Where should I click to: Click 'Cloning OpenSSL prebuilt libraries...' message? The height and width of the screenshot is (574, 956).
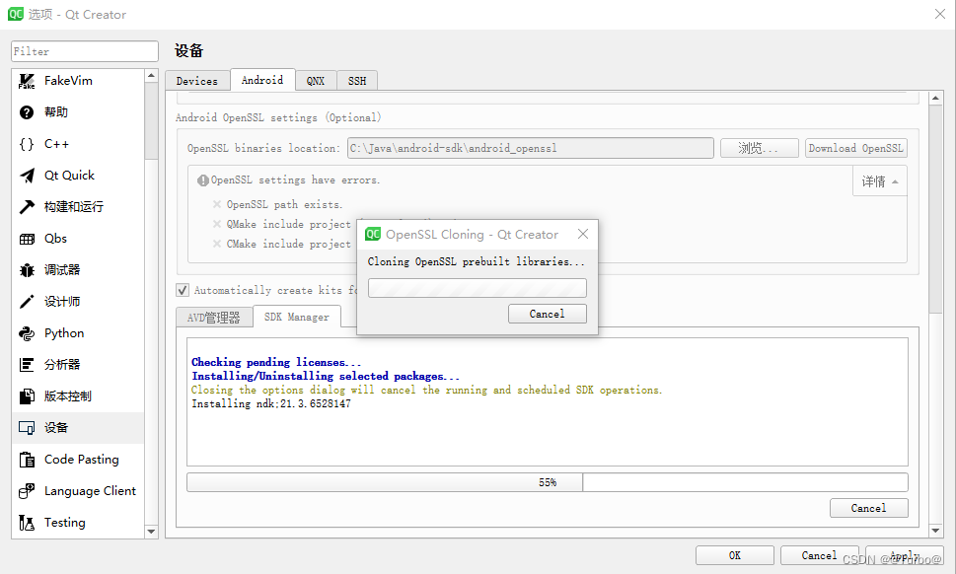coord(477,261)
